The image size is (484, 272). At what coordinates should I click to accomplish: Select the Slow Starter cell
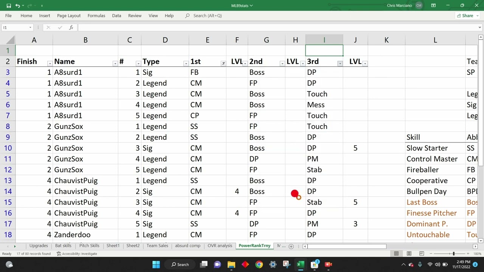[435, 148]
